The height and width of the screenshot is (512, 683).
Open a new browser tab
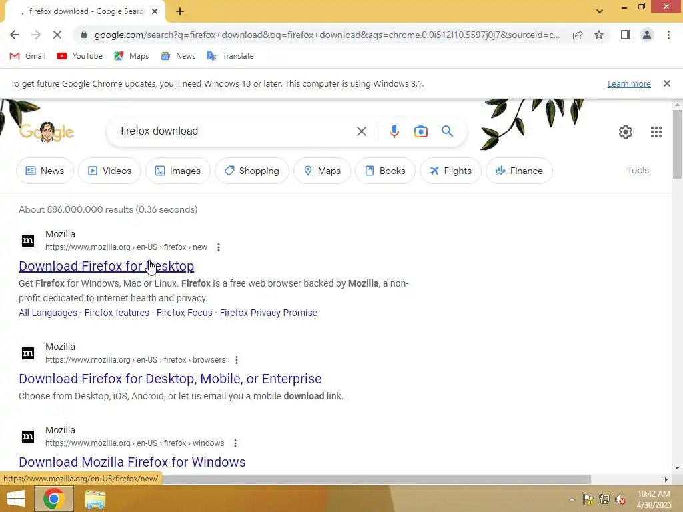(180, 11)
